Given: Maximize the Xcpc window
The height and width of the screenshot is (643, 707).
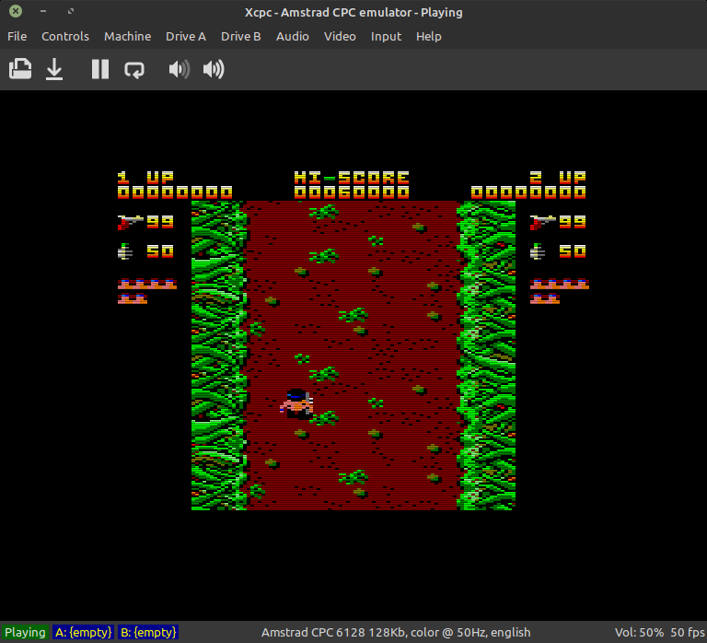Looking at the screenshot, I should pyautogui.click(x=71, y=11).
